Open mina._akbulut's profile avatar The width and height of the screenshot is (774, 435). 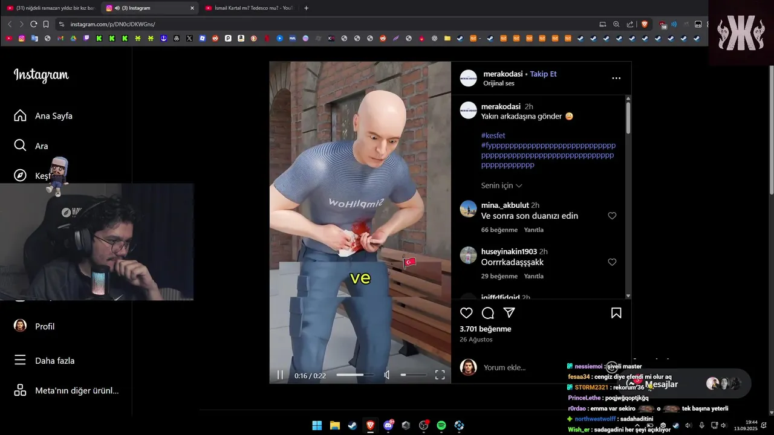pyautogui.click(x=468, y=209)
